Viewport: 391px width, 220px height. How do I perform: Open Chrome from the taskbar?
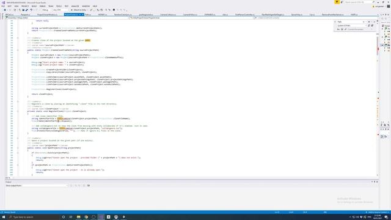click(86, 217)
